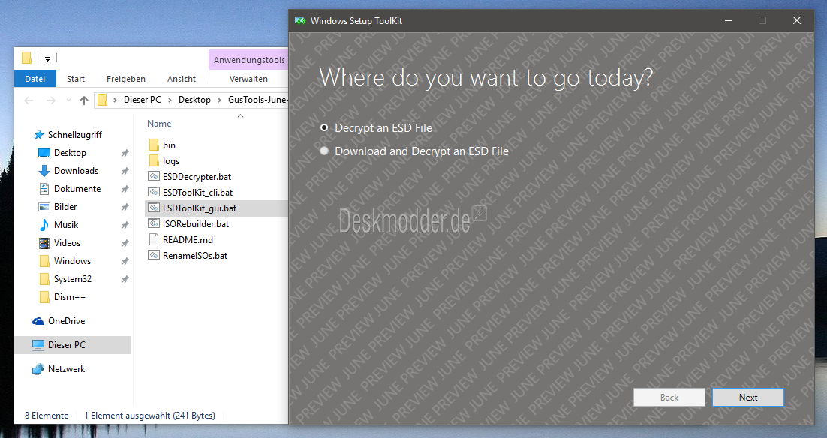Screen dimensions: 827x438
Task: Click the Dokumente document icon in the sidebar
Action: 44,189
